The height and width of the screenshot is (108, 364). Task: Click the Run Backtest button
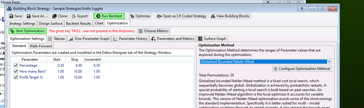click(x=109, y=16)
